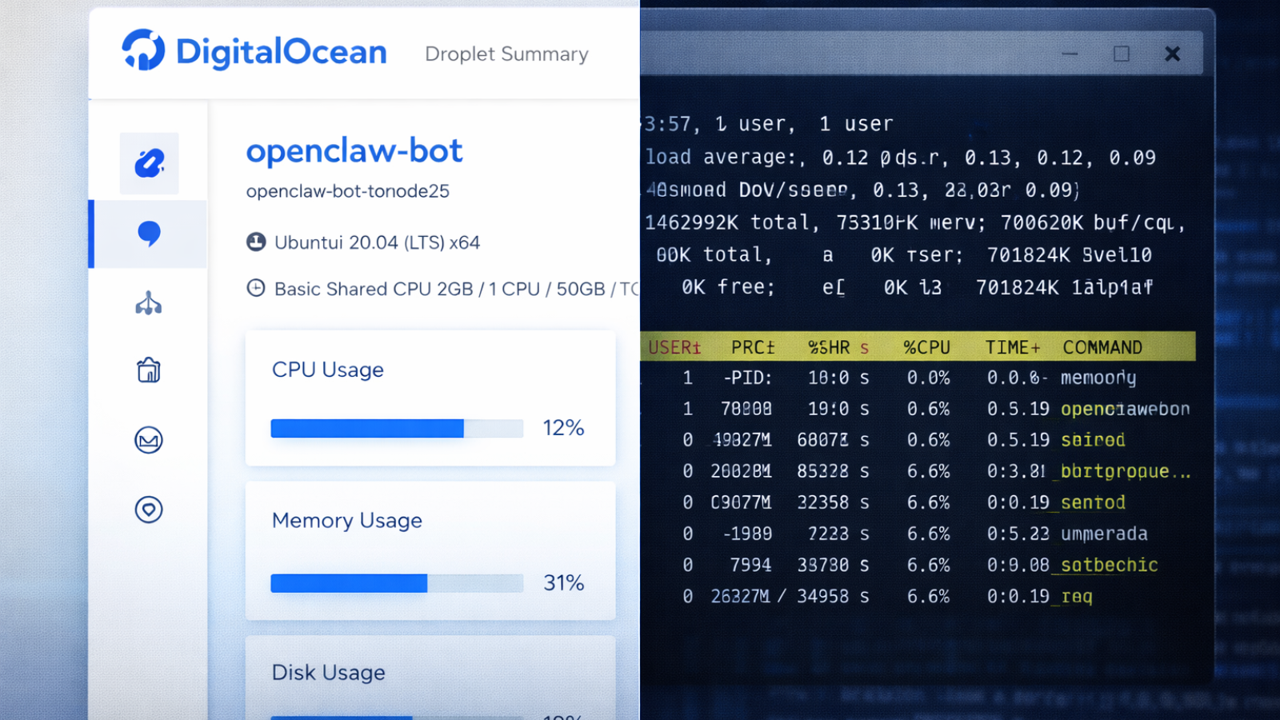Open the Disk Usage card
The image size is (1280, 720).
(430, 676)
